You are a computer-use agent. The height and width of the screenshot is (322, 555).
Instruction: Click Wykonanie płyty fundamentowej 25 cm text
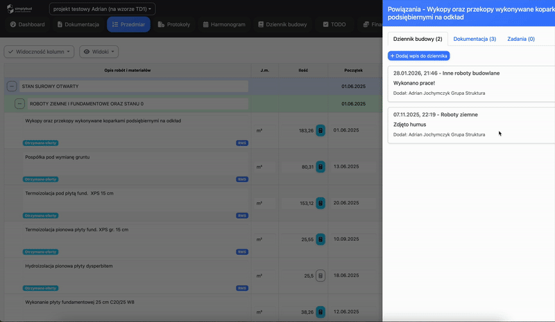(80, 302)
